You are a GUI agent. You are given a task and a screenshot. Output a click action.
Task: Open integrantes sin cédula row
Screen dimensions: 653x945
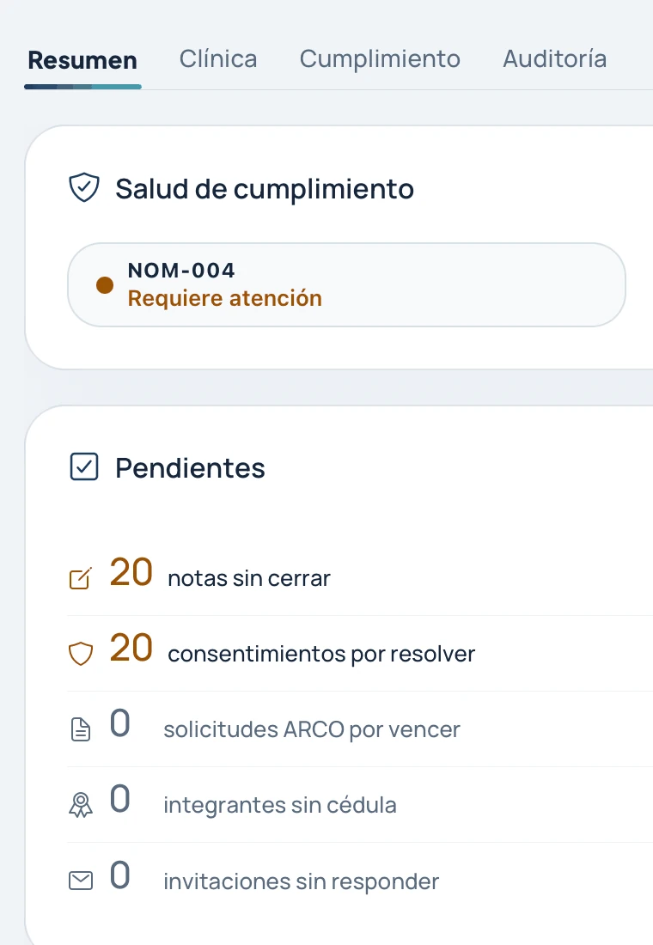[x=360, y=805]
